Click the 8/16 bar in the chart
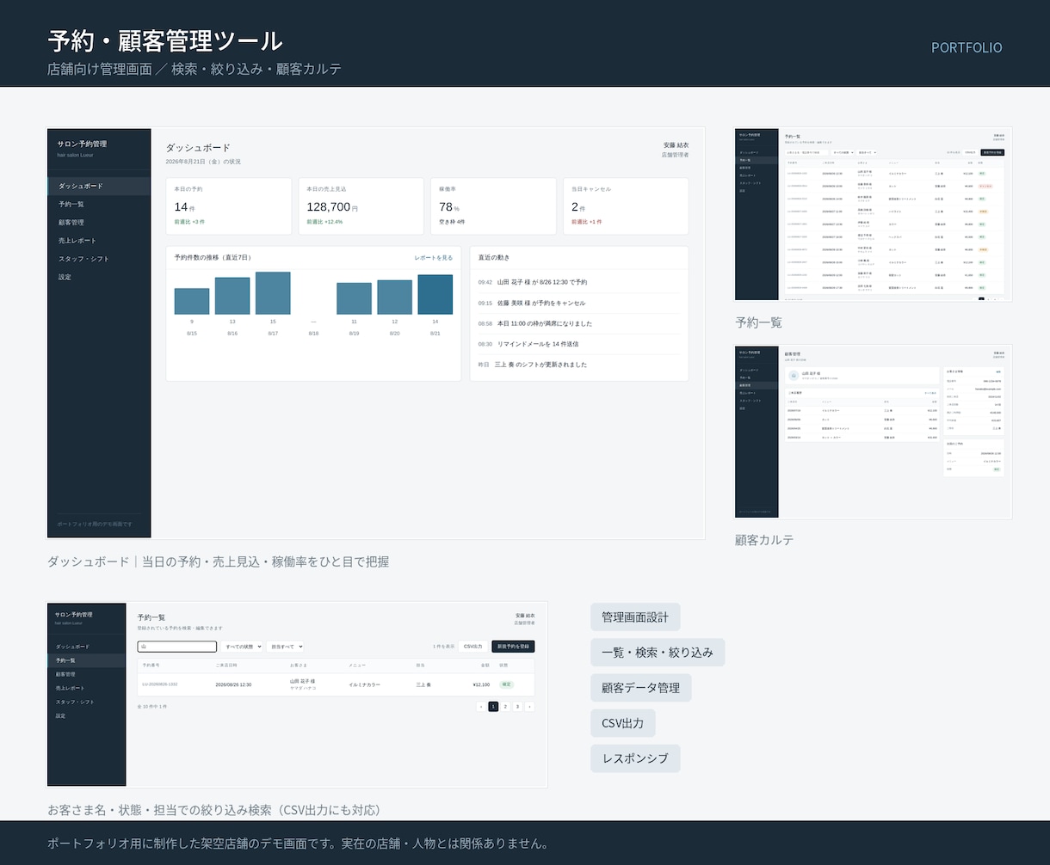 (232, 296)
